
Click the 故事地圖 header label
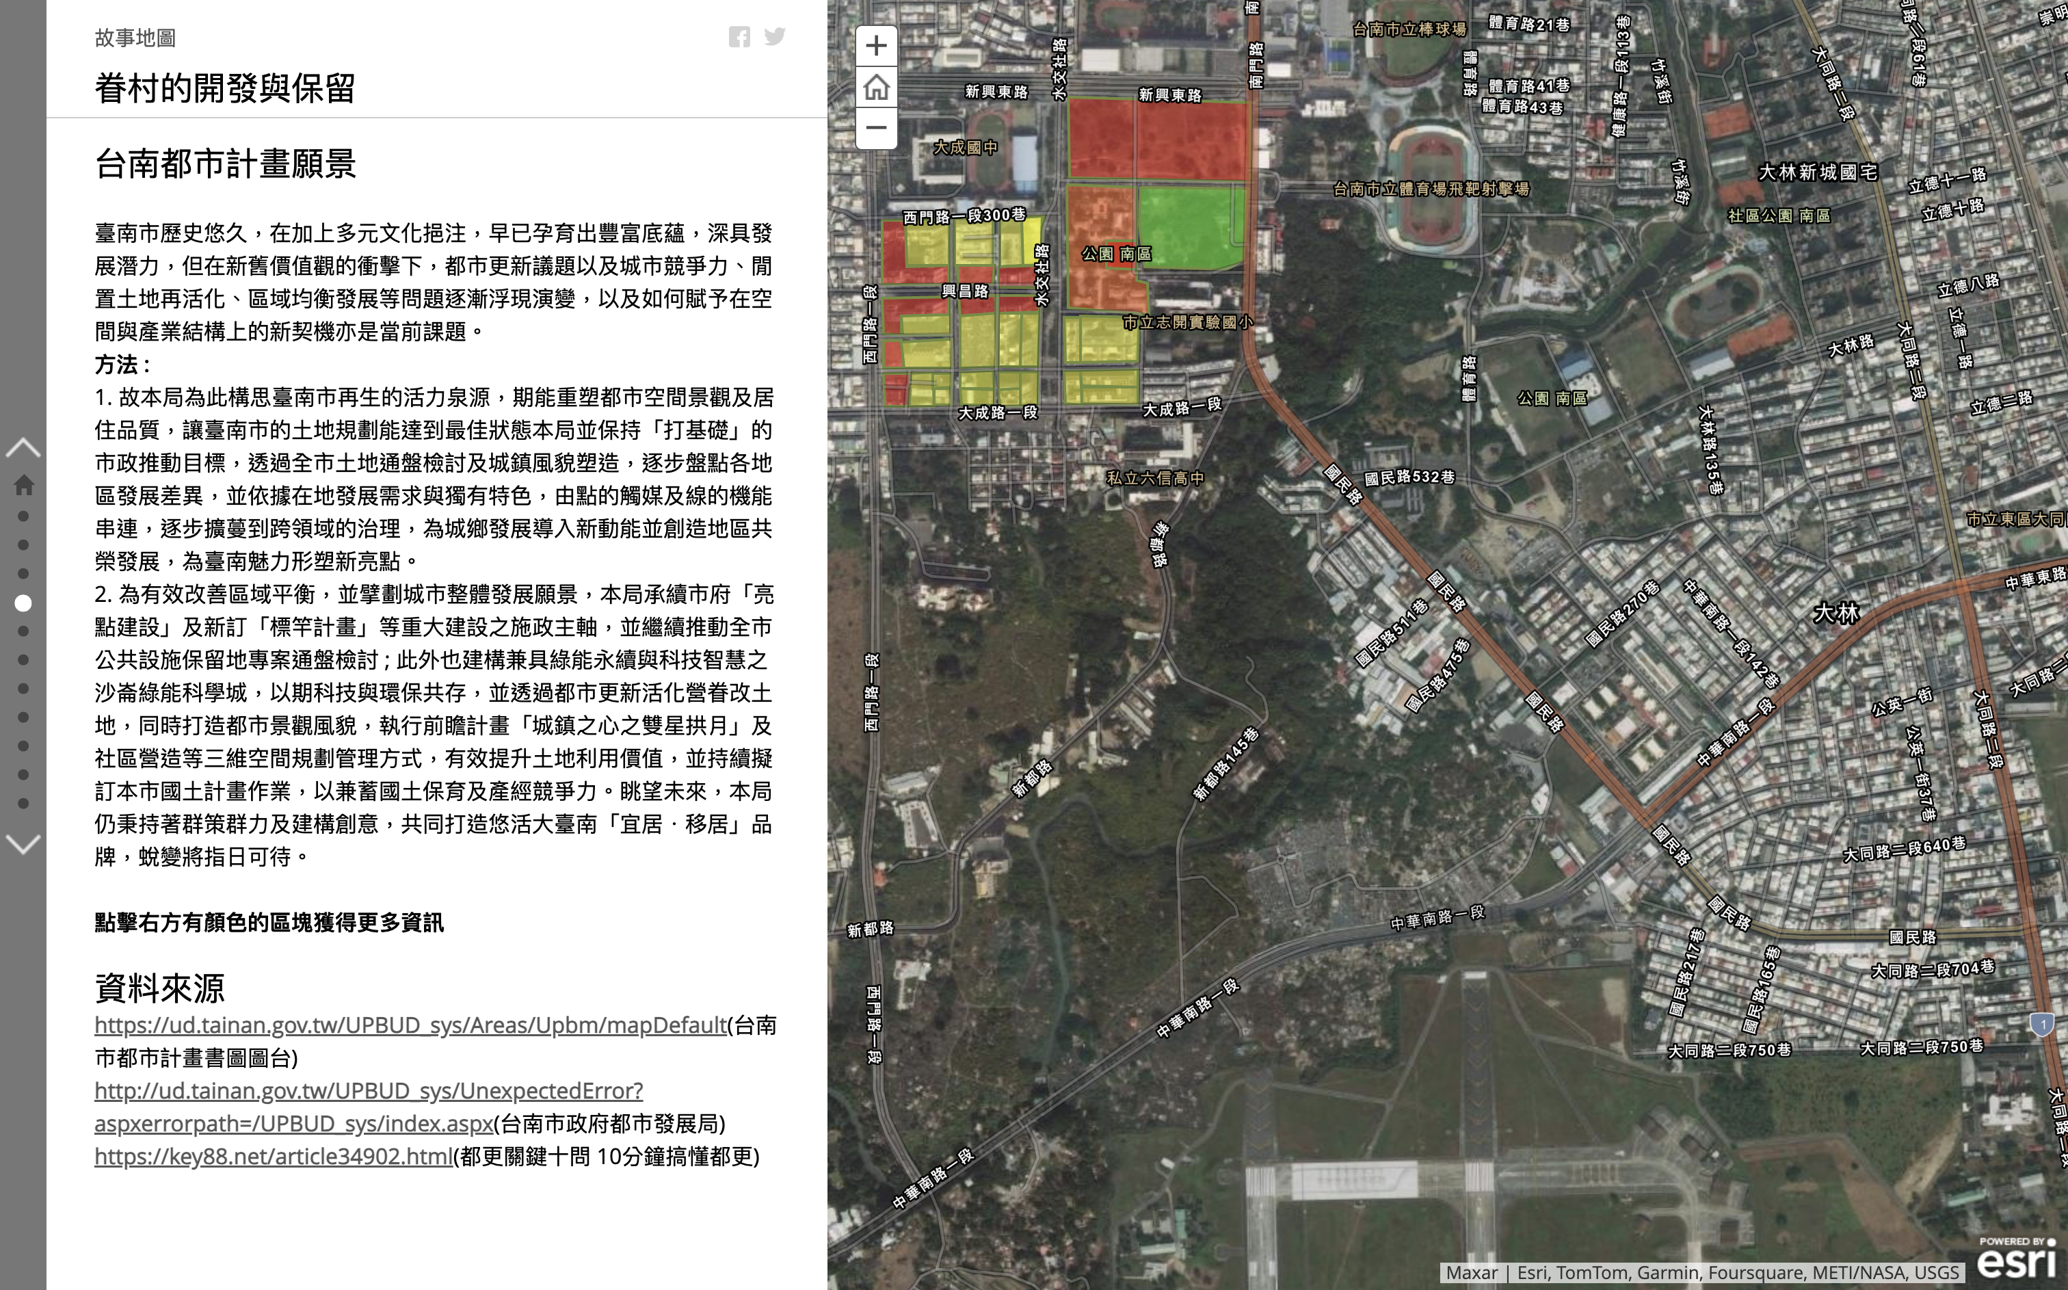[135, 38]
